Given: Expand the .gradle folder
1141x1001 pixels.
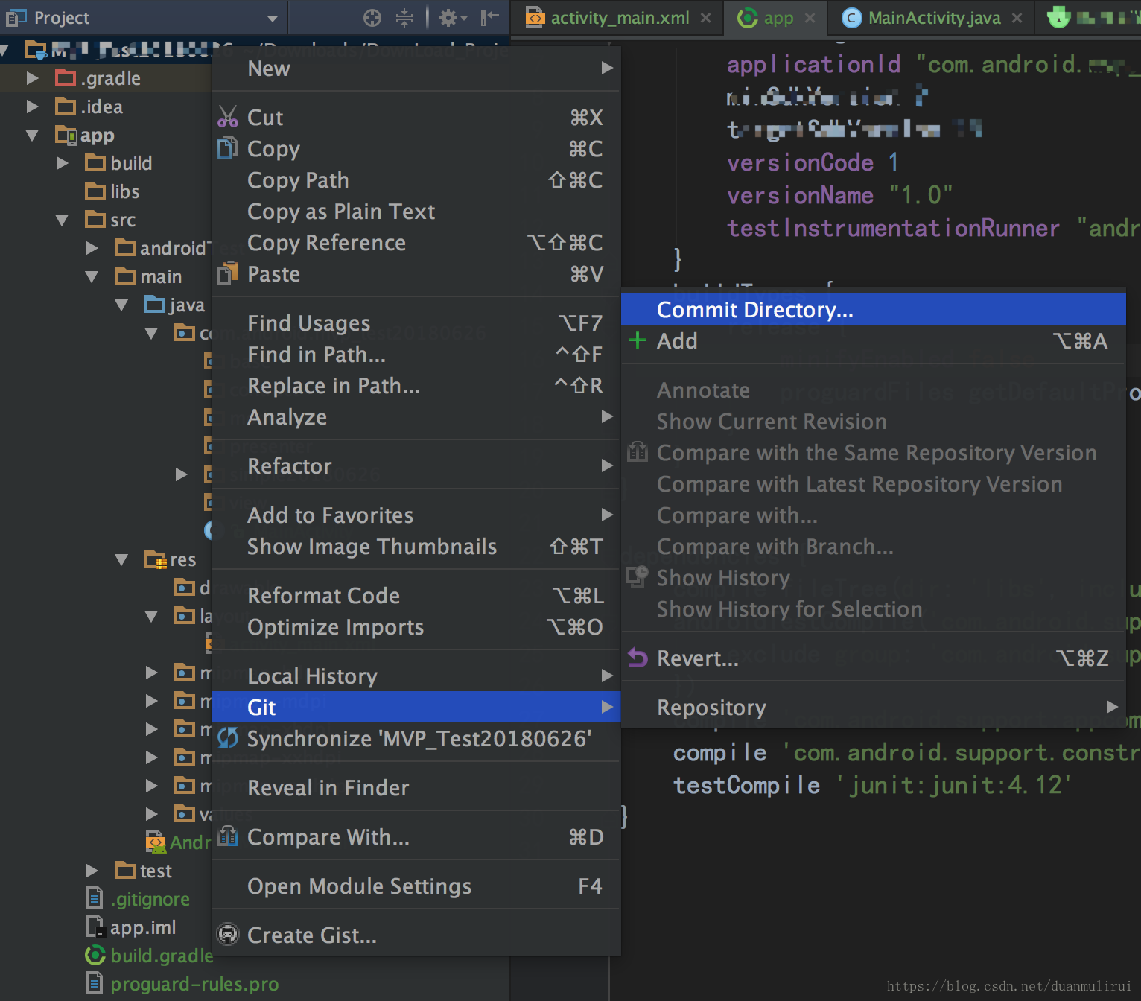Looking at the screenshot, I should point(32,77).
